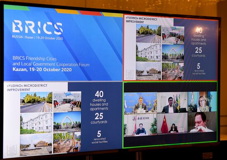Click '5 renovated social facilities' in red-bordered slide
Image resolution: width=227 pixels, height=160 pixels.
point(199,69)
